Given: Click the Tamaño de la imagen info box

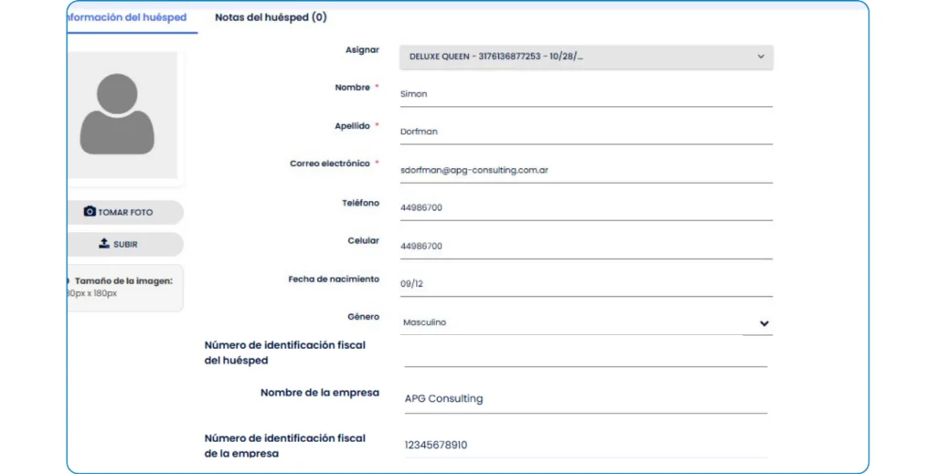Looking at the screenshot, I should coord(122,288).
